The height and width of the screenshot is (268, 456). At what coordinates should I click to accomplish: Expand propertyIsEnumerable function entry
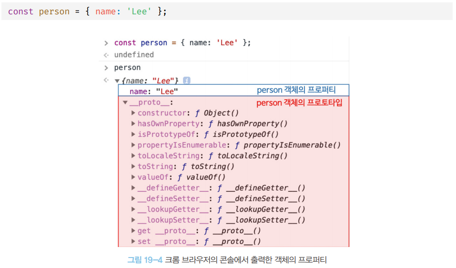pyautogui.click(x=133, y=145)
